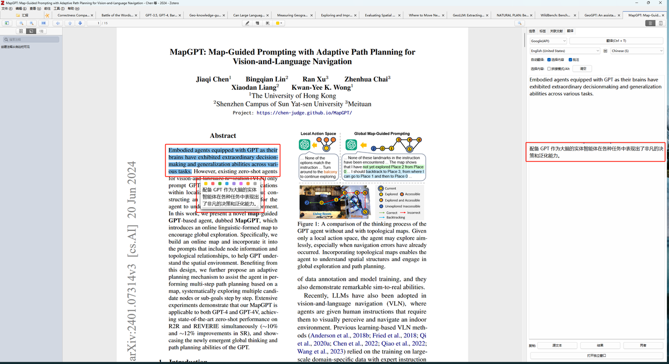Pick the red highlight color in popup

213,183
